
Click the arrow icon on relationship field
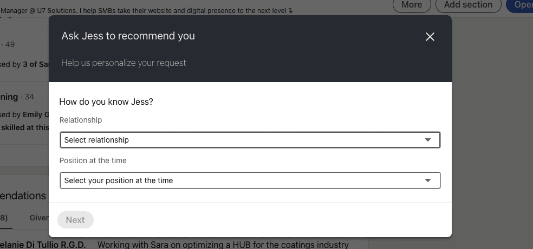tap(428, 140)
